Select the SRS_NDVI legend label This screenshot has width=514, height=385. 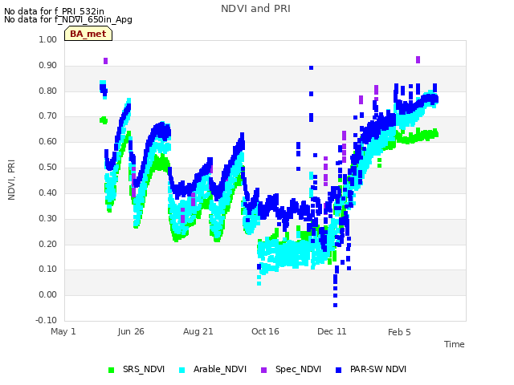point(144,369)
